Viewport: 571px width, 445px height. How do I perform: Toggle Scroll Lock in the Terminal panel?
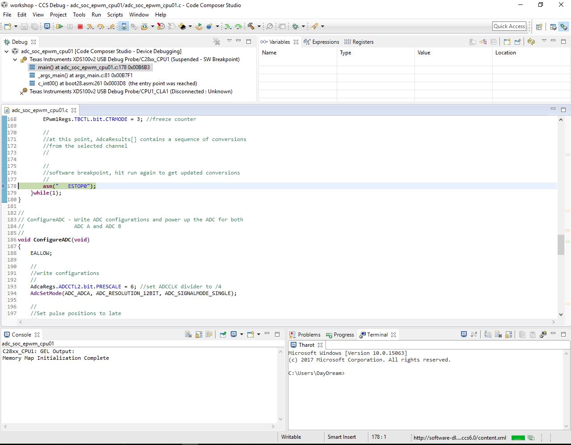509,334
